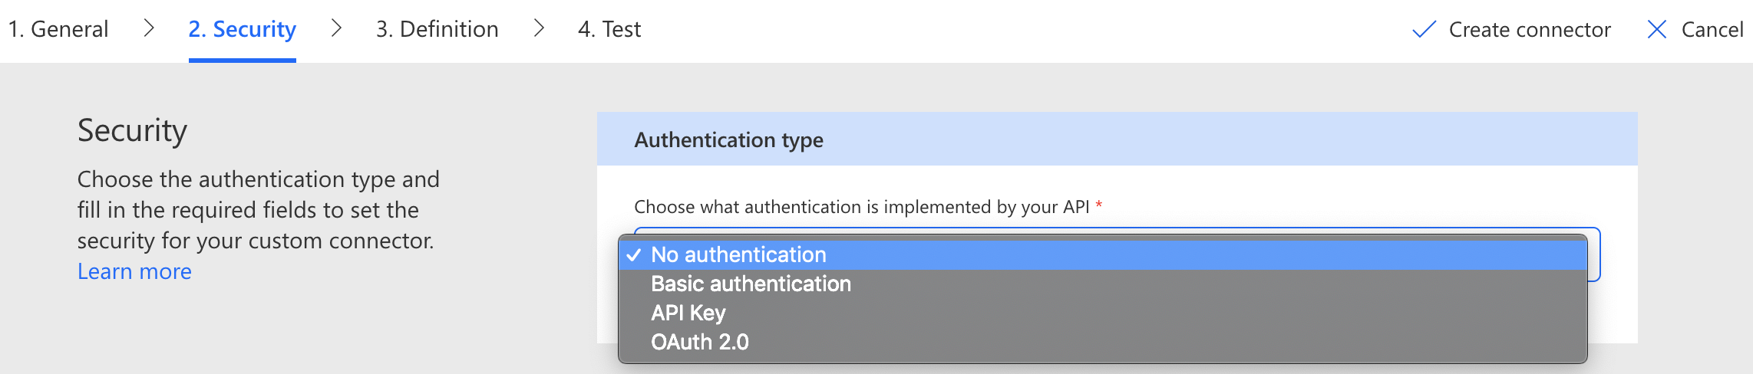Choose Basic authentication from the list
The height and width of the screenshot is (374, 1753).
tap(751, 284)
